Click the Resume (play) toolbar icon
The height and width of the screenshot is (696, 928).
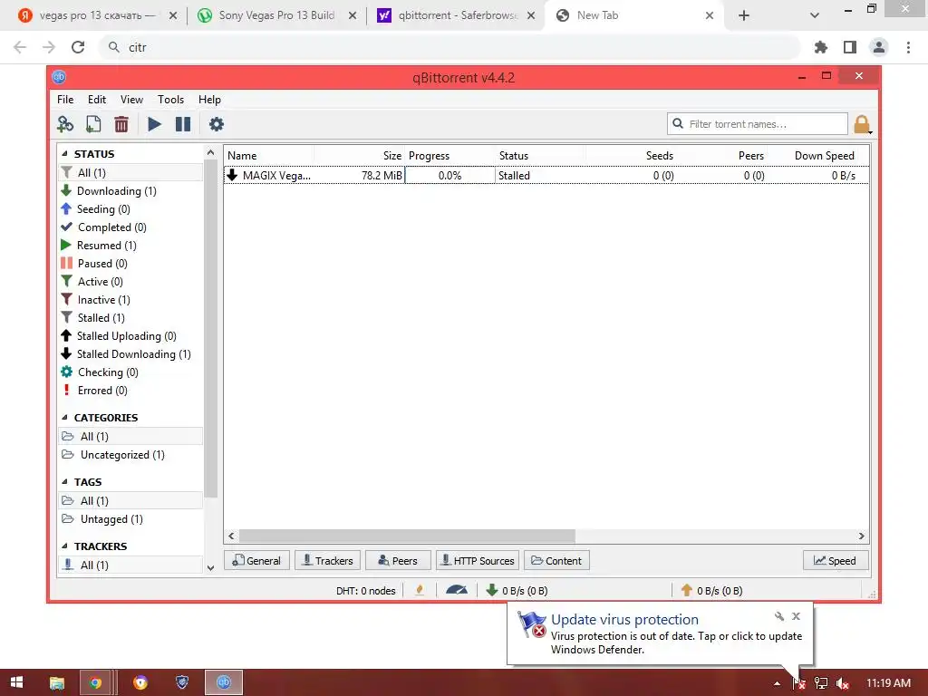[x=154, y=124]
